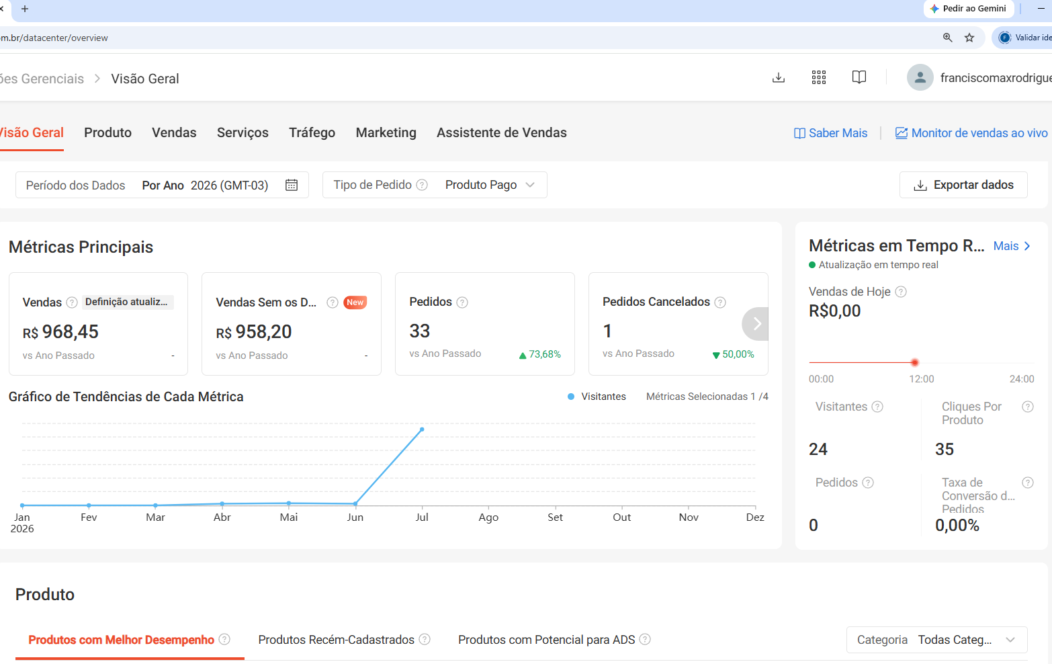Expand Métricas em Tempo Real via Mais
1052x664 pixels.
coord(1012,246)
